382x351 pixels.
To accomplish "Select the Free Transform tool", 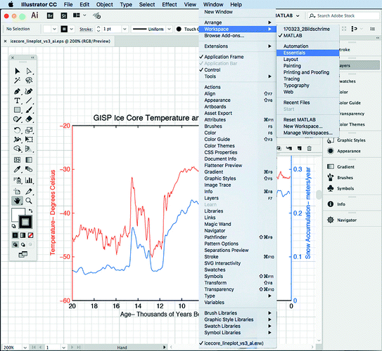I will point(29,140).
